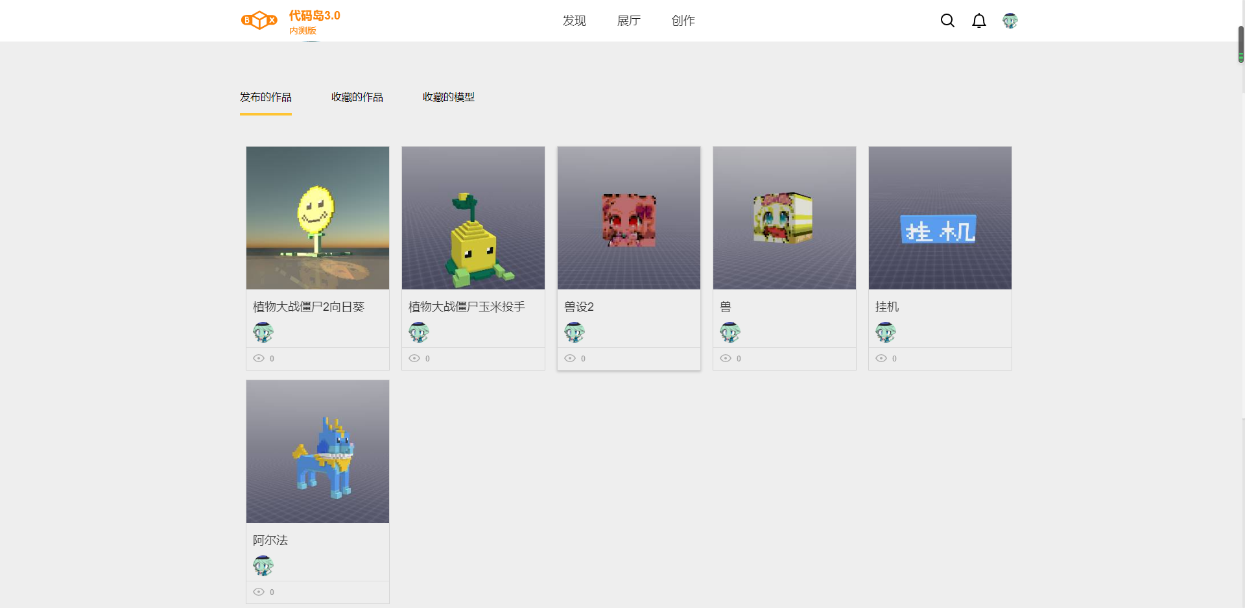Open the notifications bell icon
The height and width of the screenshot is (608, 1245).
click(x=979, y=21)
